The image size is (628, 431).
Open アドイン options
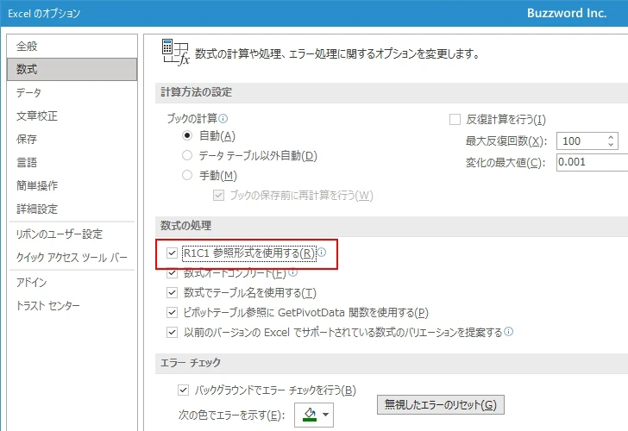(x=72, y=283)
